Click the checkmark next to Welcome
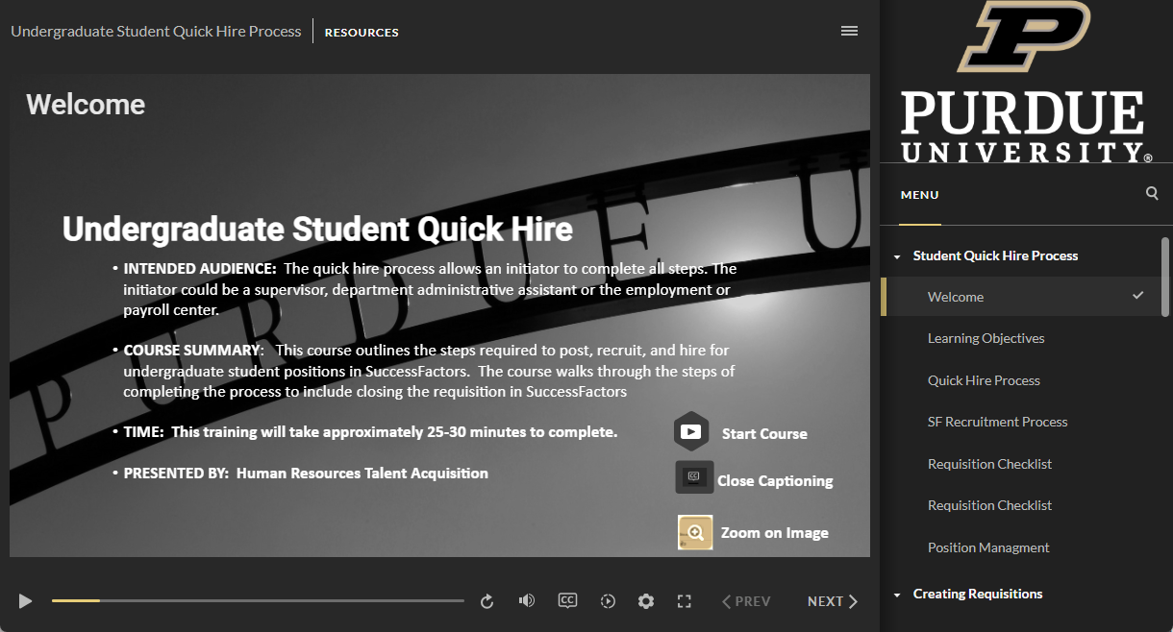This screenshot has width=1173, height=632. (x=1137, y=296)
